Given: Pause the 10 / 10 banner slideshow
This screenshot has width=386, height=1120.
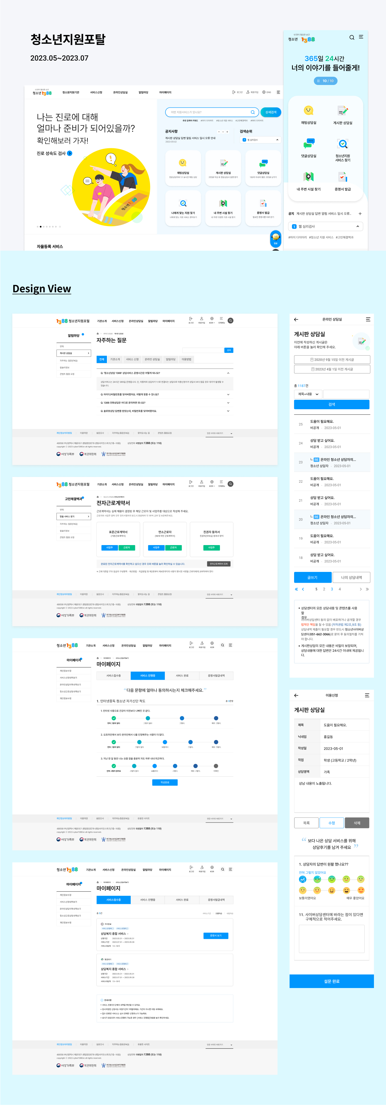Looking at the screenshot, I should coord(318,81).
